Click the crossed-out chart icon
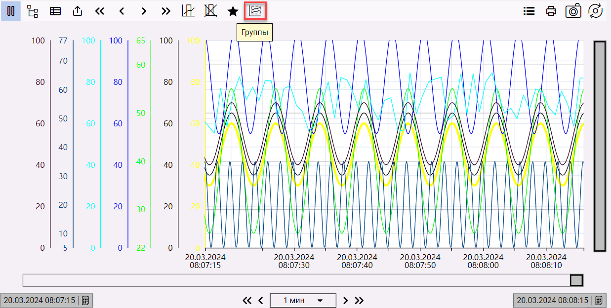Image resolution: width=611 pixels, height=308 pixels. tap(211, 11)
